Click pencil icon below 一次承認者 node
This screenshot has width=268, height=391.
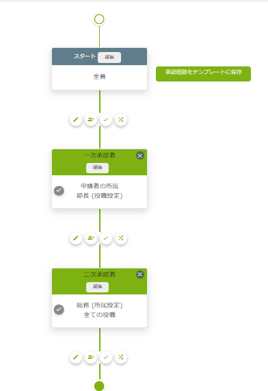(76, 238)
